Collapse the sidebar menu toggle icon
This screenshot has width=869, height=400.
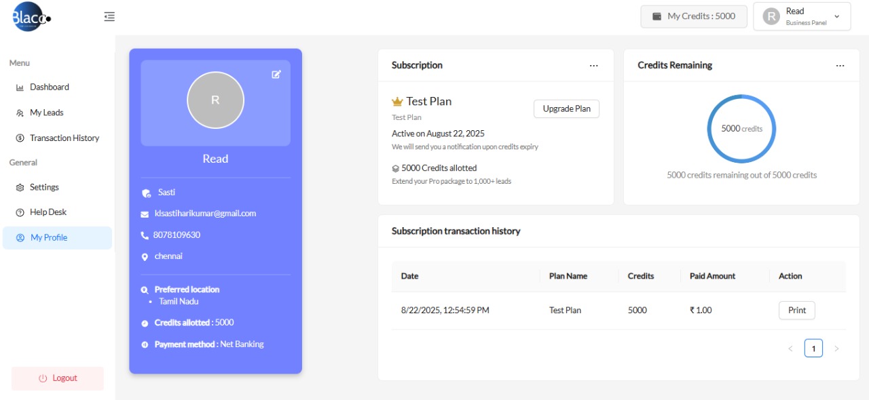(109, 17)
